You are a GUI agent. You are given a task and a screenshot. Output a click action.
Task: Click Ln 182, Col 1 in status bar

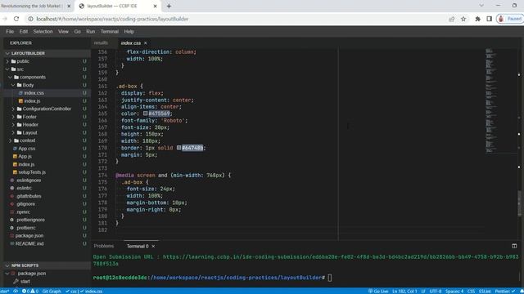click(404, 291)
